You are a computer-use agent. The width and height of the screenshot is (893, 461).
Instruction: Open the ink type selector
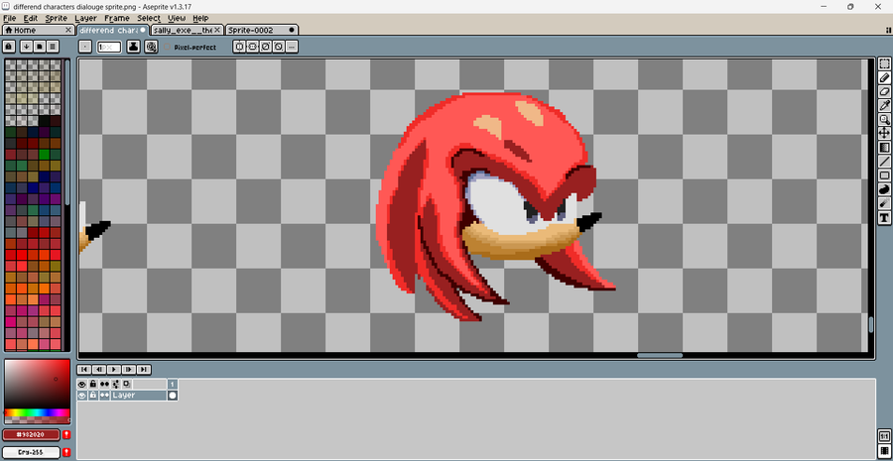pos(133,47)
